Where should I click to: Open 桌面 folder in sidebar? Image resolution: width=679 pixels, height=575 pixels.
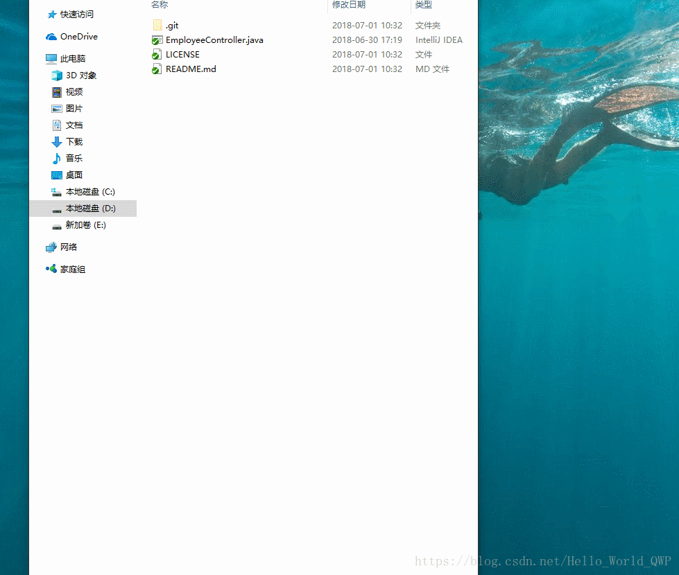74,175
